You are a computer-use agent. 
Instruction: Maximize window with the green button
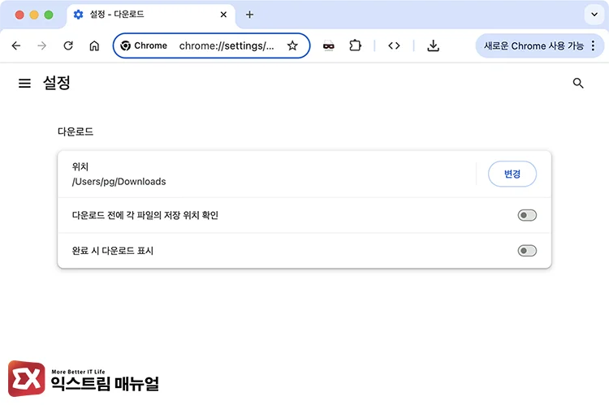pos(49,15)
